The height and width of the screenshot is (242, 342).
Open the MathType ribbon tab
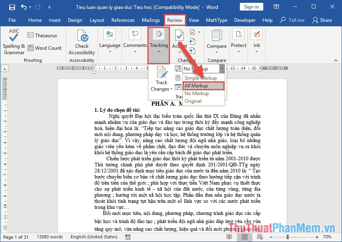pos(216,20)
